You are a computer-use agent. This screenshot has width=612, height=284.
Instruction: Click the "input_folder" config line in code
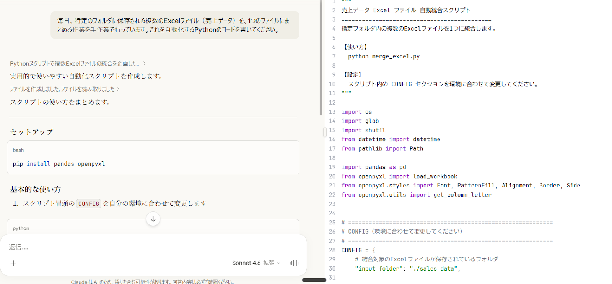pos(407,269)
